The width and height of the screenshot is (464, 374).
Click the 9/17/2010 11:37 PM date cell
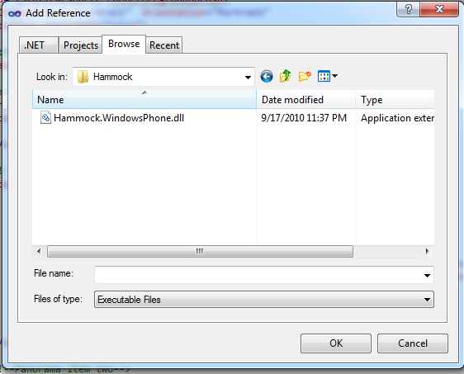[304, 118]
